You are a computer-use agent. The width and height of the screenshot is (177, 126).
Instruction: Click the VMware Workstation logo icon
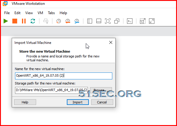point(5,4)
